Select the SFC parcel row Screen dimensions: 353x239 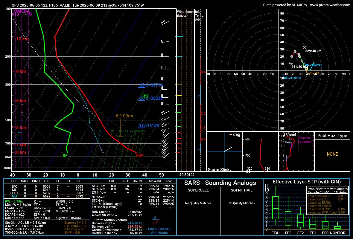coord(47,186)
